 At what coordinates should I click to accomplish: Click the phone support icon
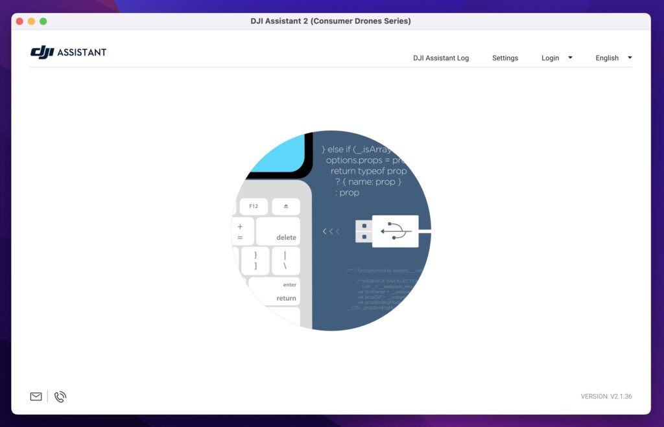[x=60, y=397]
